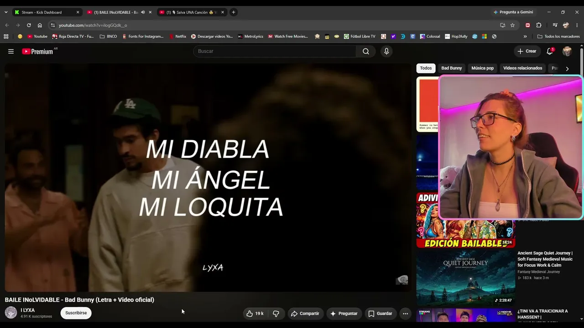Go to the browser home page
The width and height of the screenshot is (584, 328).
[40, 25]
